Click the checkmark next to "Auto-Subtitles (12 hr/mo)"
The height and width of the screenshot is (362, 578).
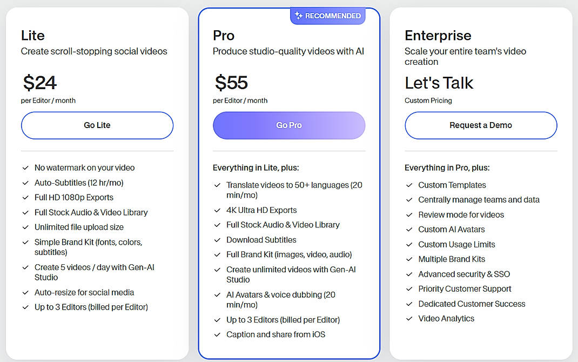coord(25,183)
